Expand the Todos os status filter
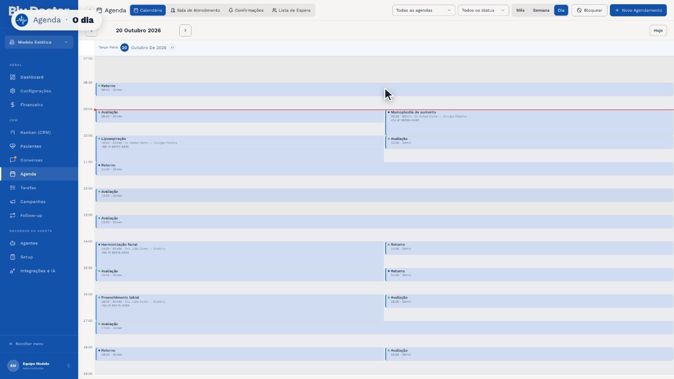 point(484,10)
